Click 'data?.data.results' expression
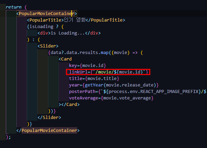The image size is (207, 148). (x=74, y=53)
